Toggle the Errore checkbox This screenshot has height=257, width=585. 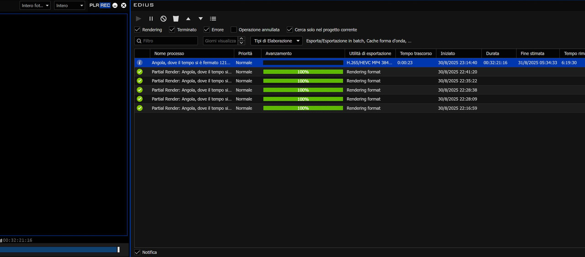point(207,30)
